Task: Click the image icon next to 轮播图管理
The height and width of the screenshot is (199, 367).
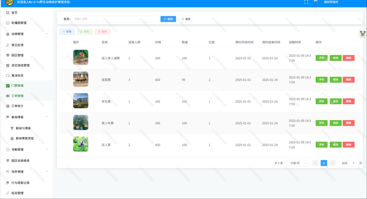Action: (x=8, y=23)
